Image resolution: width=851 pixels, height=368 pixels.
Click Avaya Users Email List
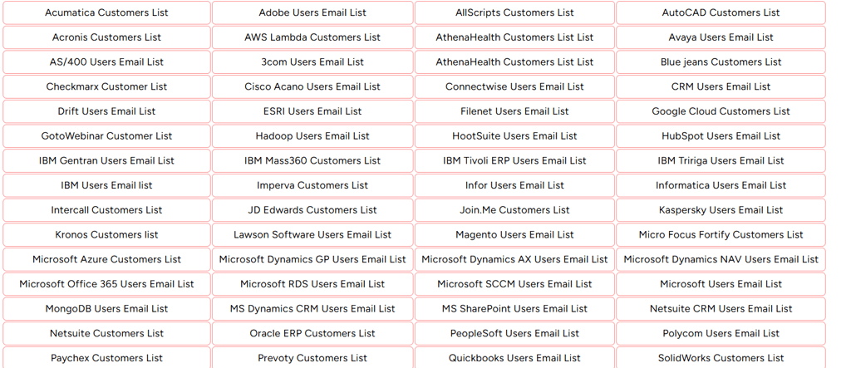click(x=721, y=37)
